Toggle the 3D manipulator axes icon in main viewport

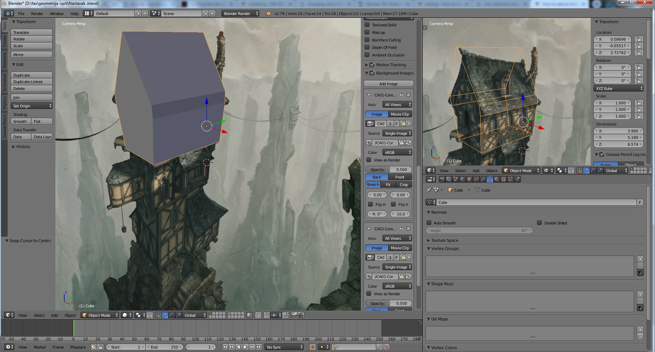click(x=158, y=315)
